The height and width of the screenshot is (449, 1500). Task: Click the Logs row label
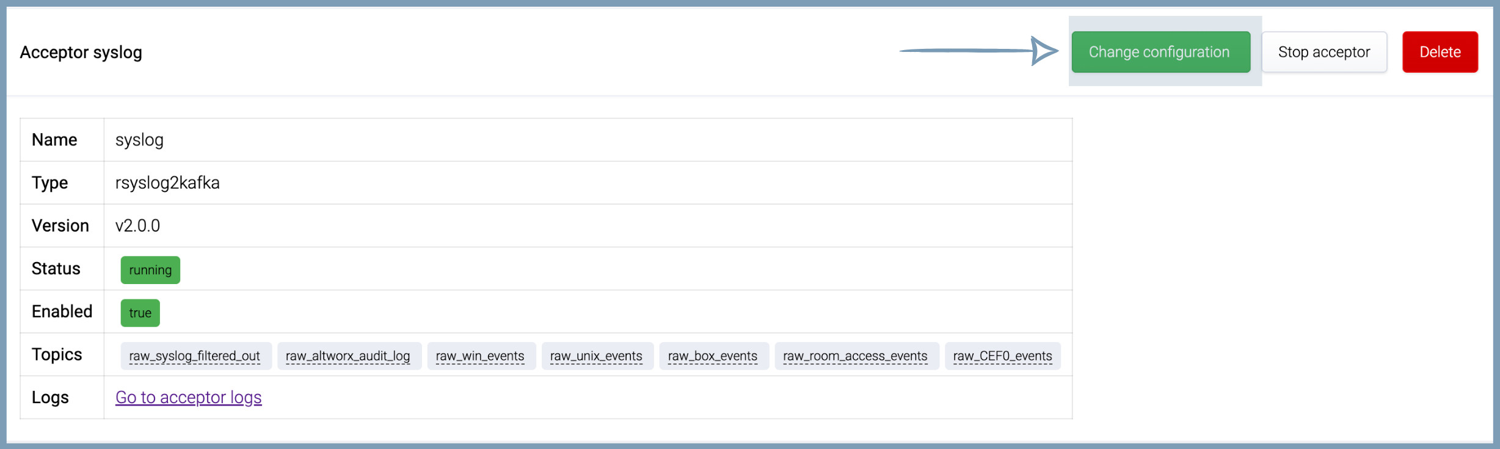(x=50, y=397)
